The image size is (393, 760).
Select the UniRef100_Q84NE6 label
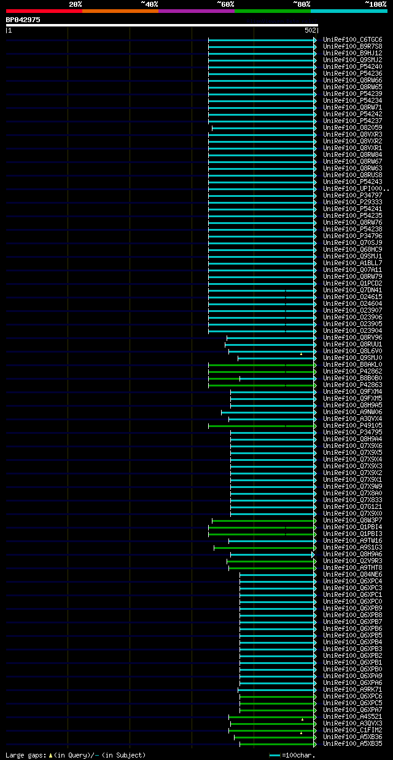point(352,574)
